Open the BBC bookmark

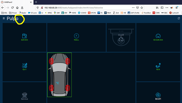coord(164,13)
